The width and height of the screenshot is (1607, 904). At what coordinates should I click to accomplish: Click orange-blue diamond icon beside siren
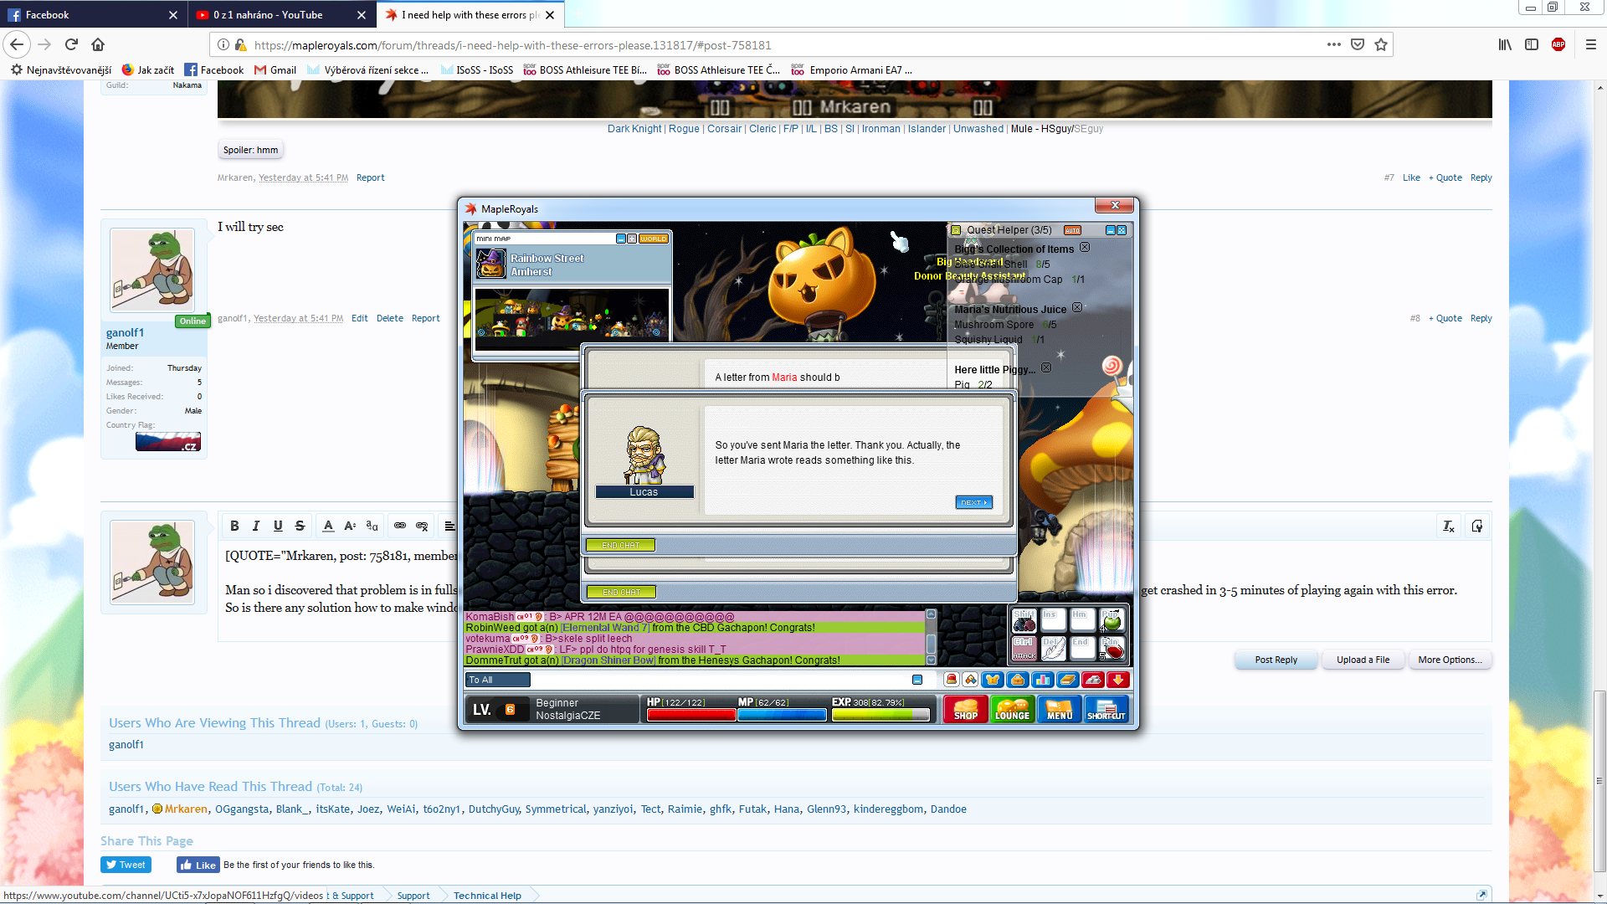(x=971, y=680)
